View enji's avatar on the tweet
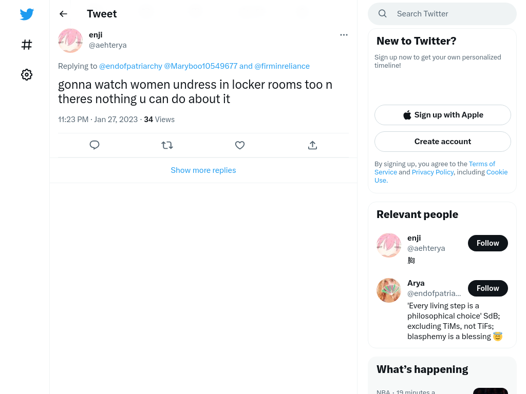This screenshot has height=394, width=526. coord(70,41)
